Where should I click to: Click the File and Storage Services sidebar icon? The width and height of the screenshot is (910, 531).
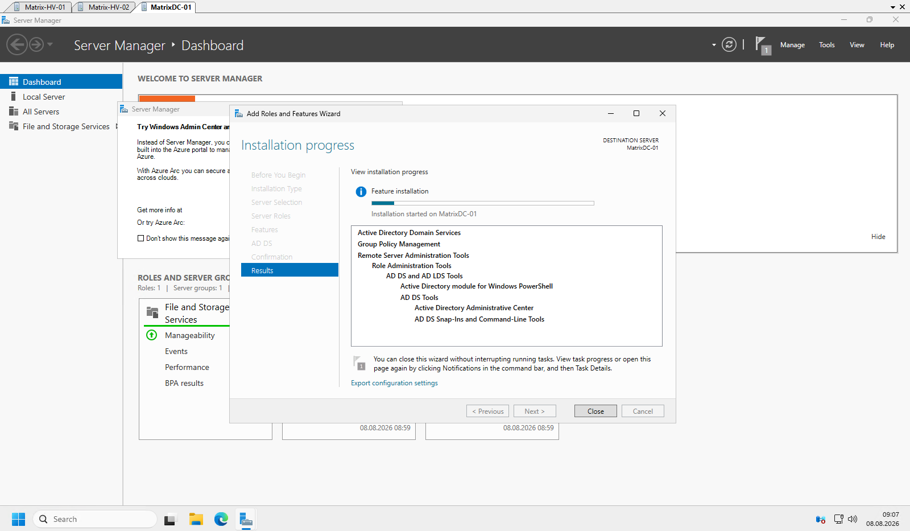pyautogui.click(x=14, y=126)
